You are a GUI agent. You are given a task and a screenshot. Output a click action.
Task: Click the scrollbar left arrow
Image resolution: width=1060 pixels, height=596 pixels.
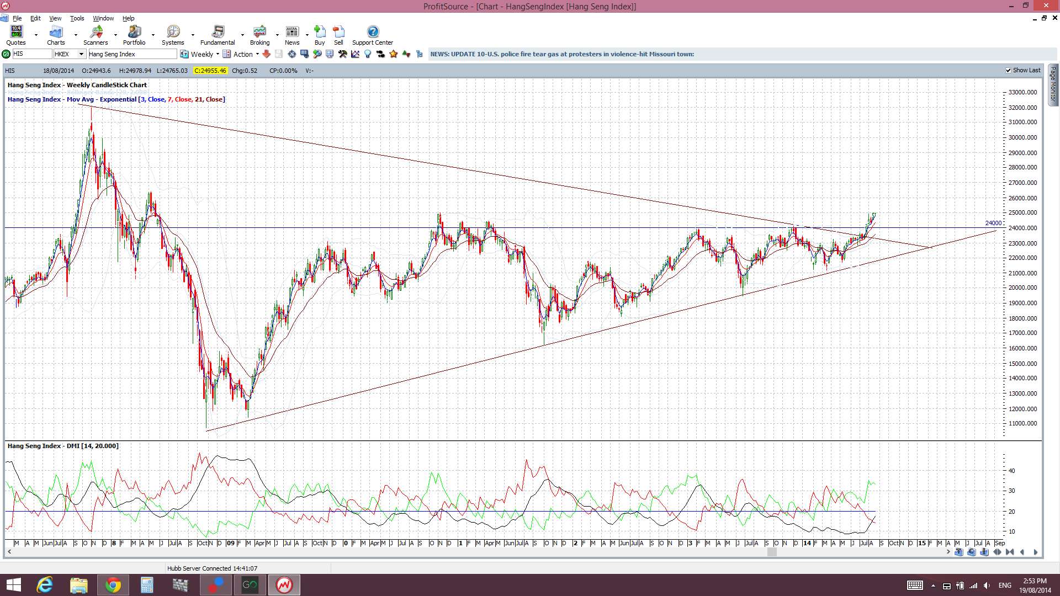pyautogui.click(x=9, y=552)
